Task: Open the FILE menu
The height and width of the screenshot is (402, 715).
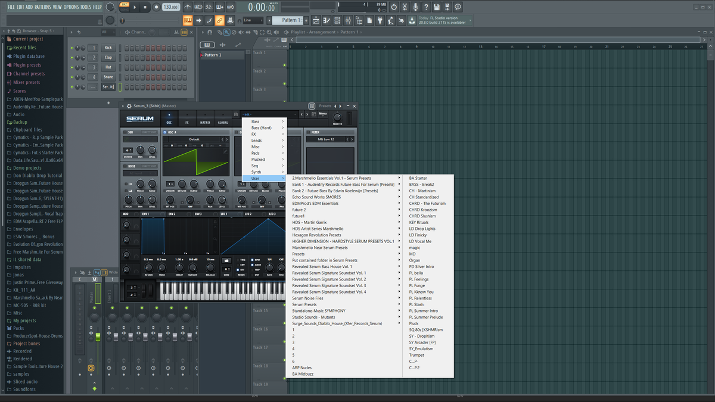Action: (11, 7)
